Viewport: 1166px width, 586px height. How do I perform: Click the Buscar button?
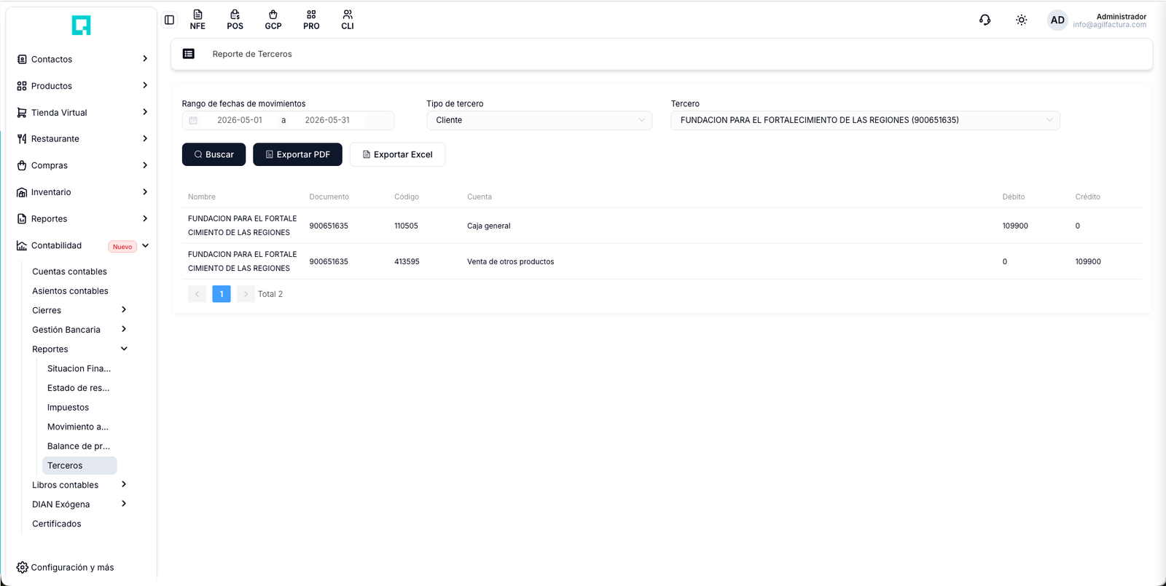pos(214,154)
